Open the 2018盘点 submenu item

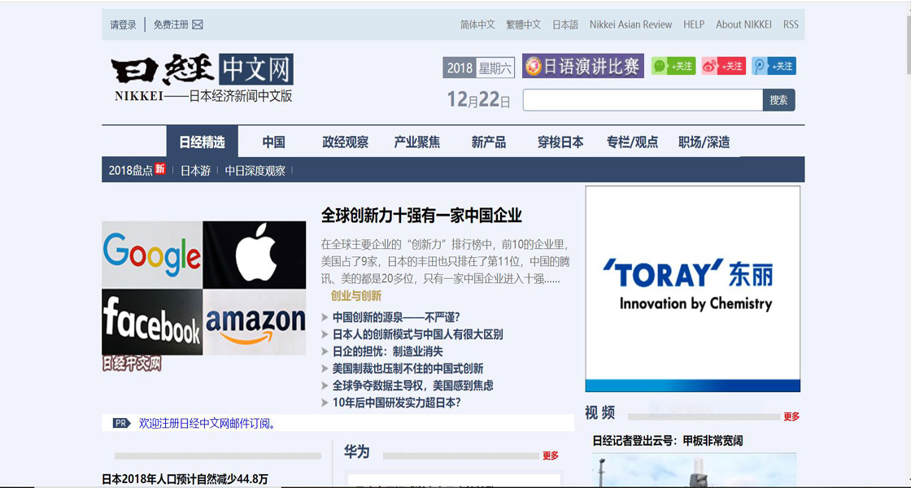131,170
